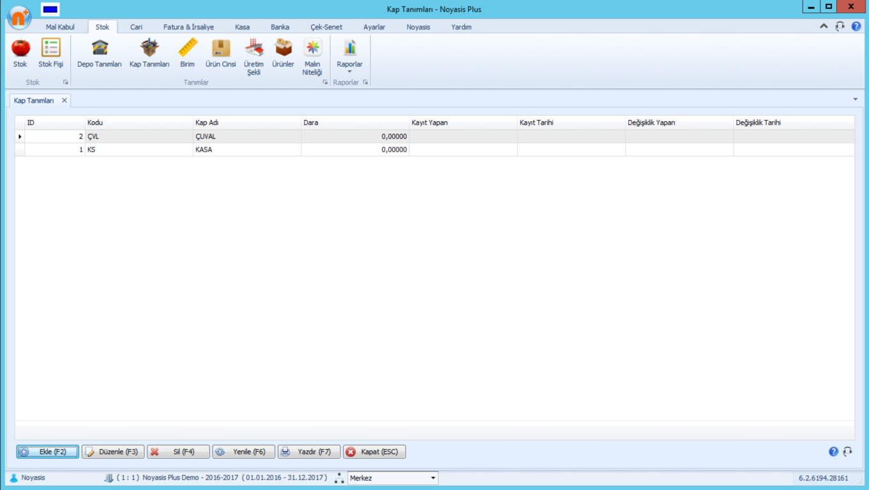Image resolution: width=869 pixels, height=490 pixels.
Task: Click the blue flag in the title bar
Action: 50,10
